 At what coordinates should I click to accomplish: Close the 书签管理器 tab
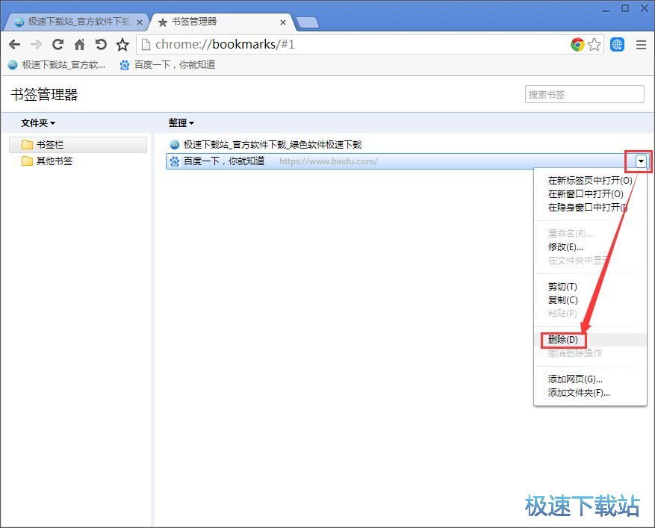point(283,22)
